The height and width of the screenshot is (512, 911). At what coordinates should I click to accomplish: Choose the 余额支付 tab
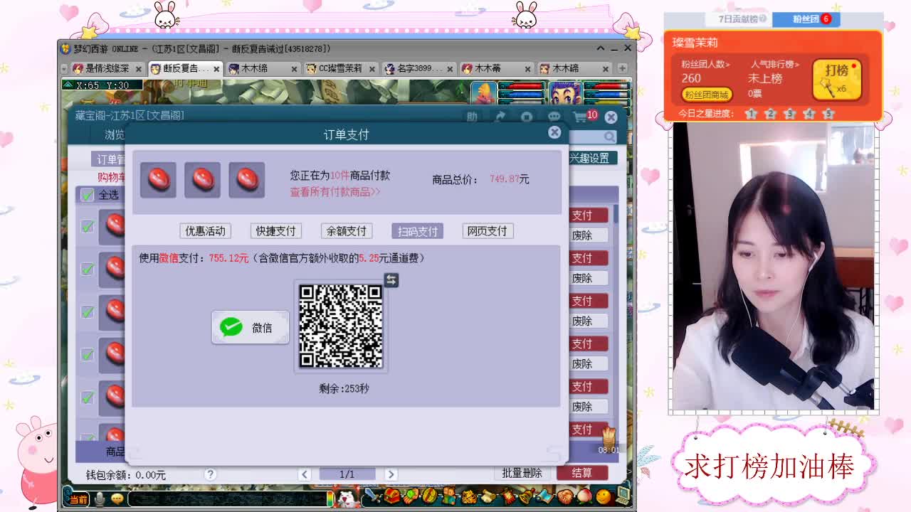[x=346, y=231]
